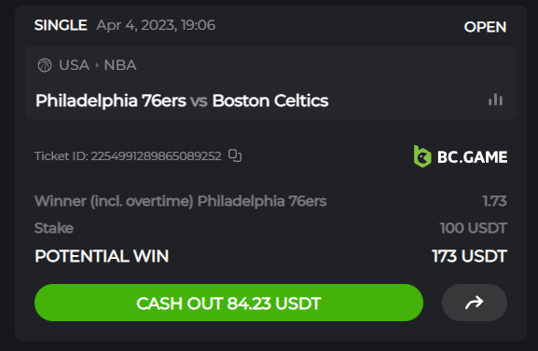Select Philadelphia 76ers team name in match title
The height and width of the screenshot is (351, 538).
111,101
